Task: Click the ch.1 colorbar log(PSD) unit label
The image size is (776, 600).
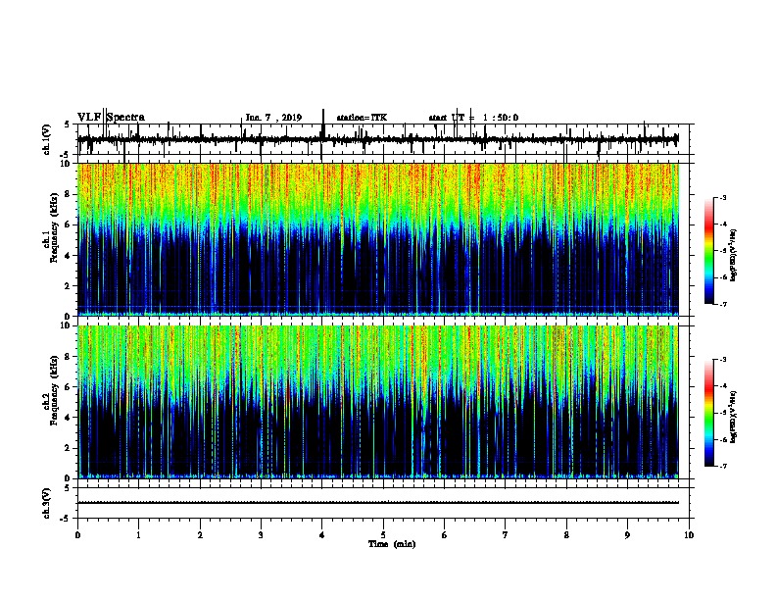Action: [x=733, y=255]
